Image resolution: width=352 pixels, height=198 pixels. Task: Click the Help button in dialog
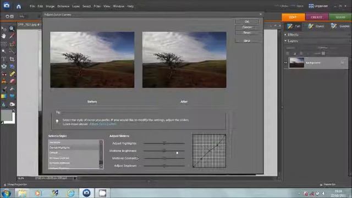pos(247,41)
